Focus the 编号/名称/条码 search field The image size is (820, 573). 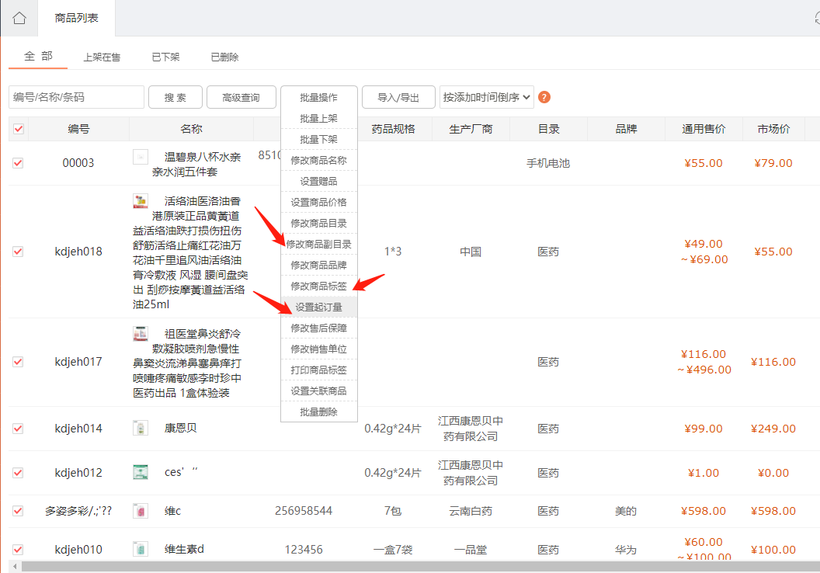(x=76, y=97)
